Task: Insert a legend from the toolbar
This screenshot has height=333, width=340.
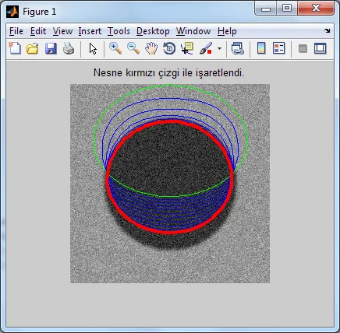Action: click(279, 48)
